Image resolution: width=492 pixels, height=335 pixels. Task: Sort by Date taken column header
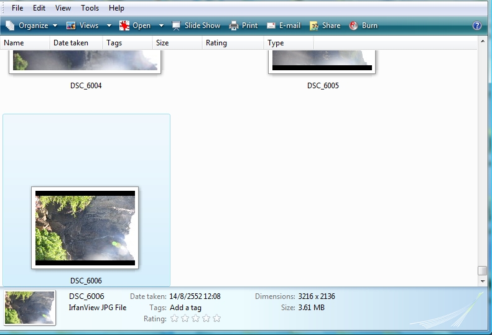[x=71, y=43]
